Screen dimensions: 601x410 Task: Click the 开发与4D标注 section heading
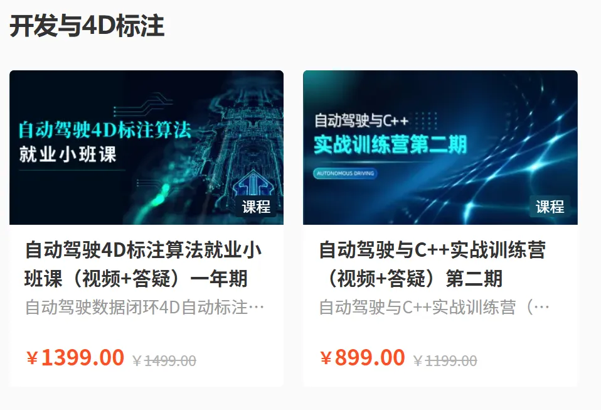pyautogui.click(x=87, y=26)
